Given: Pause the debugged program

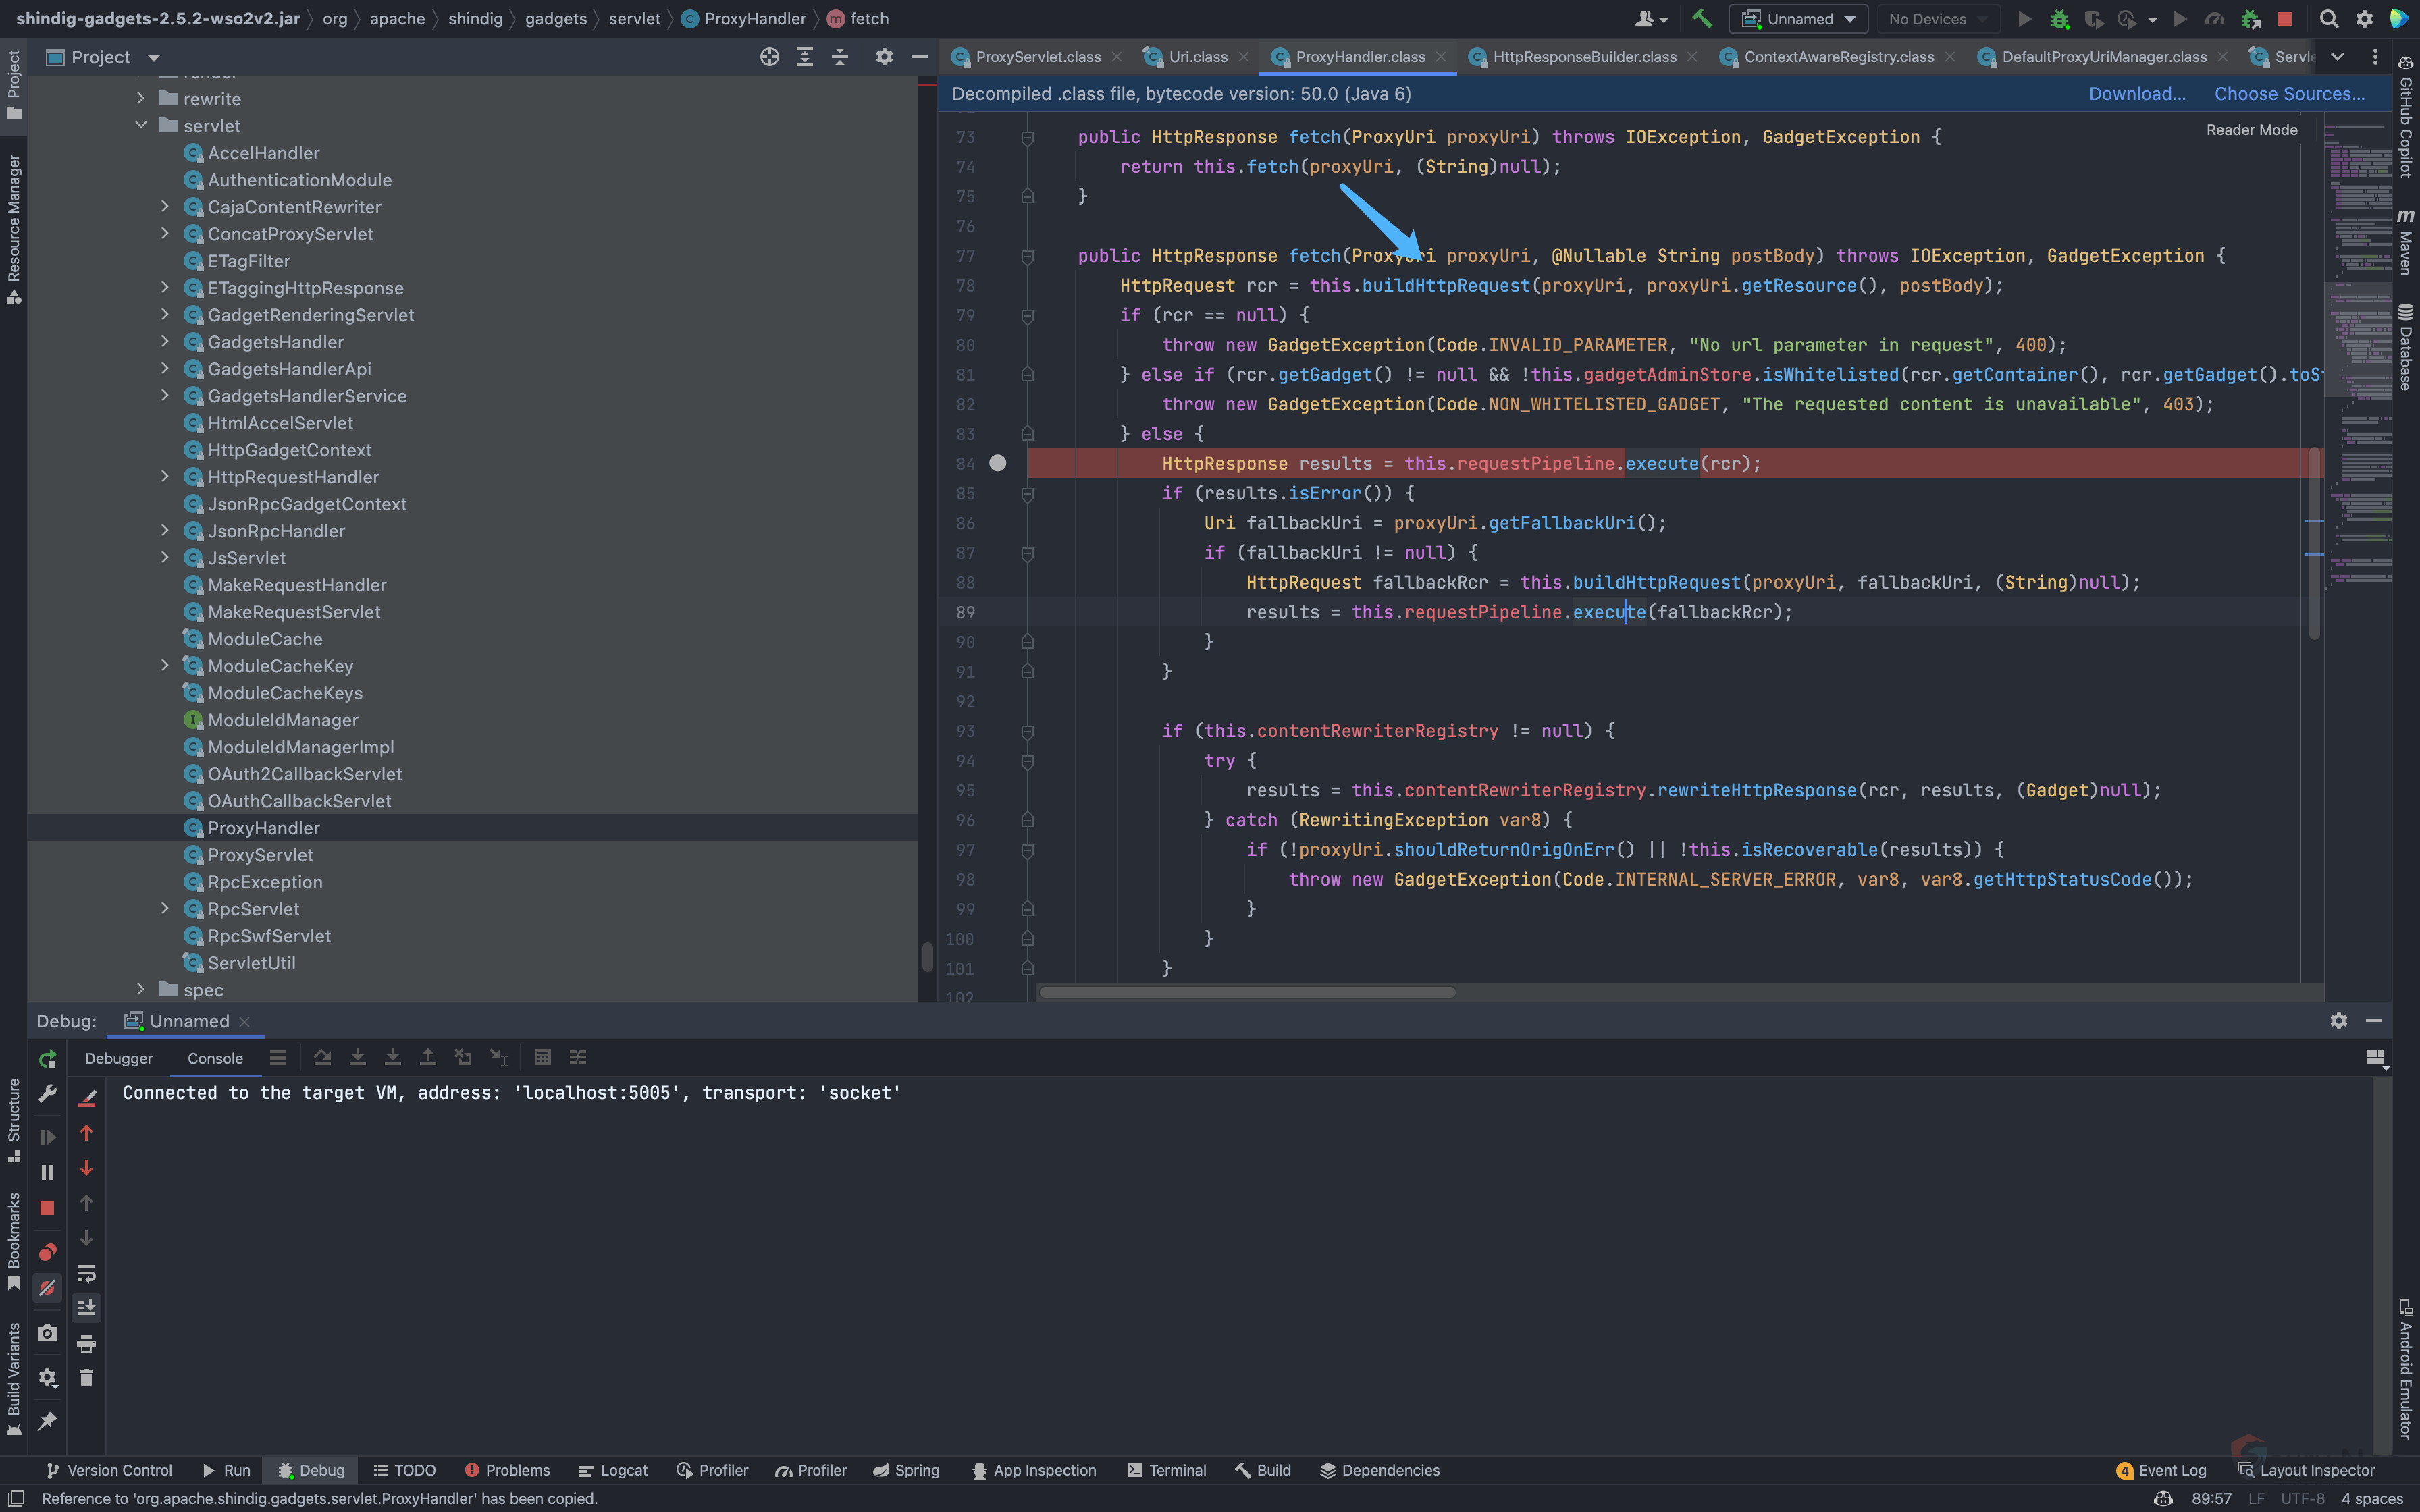Looking at the screenshot, I should pos(47,1172).
